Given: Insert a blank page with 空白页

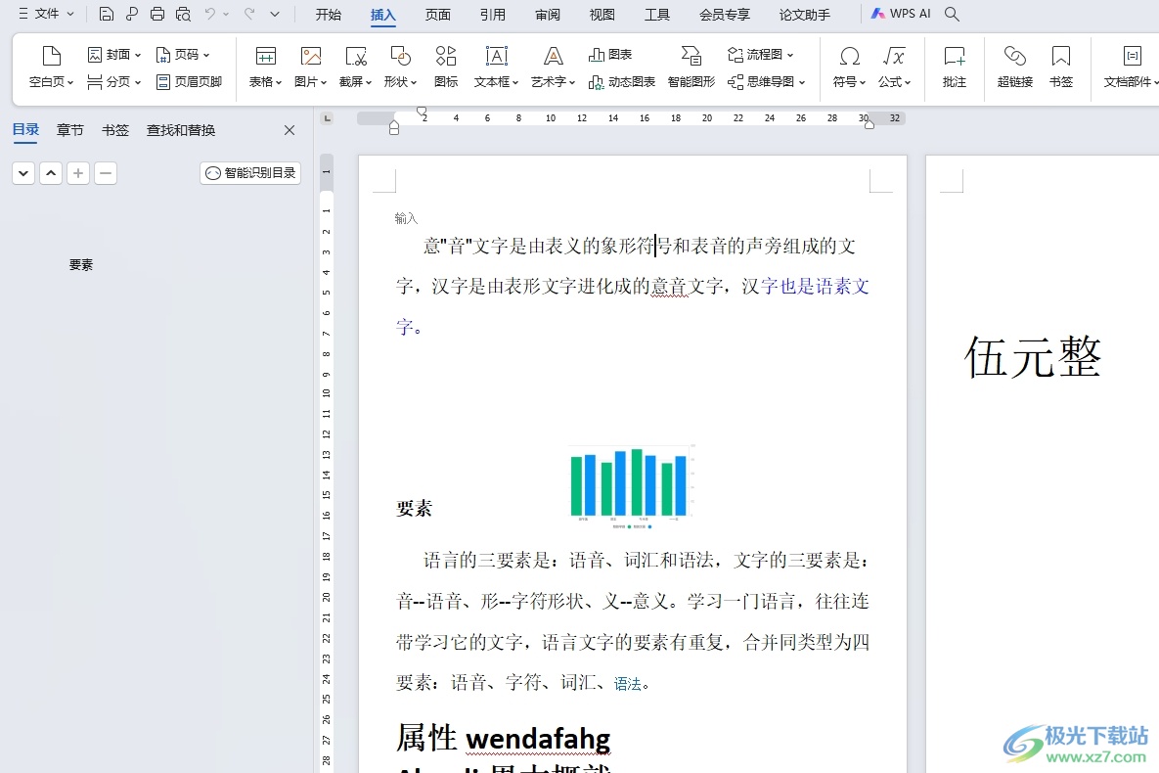Looking at the screenshot, I should 51,67.
